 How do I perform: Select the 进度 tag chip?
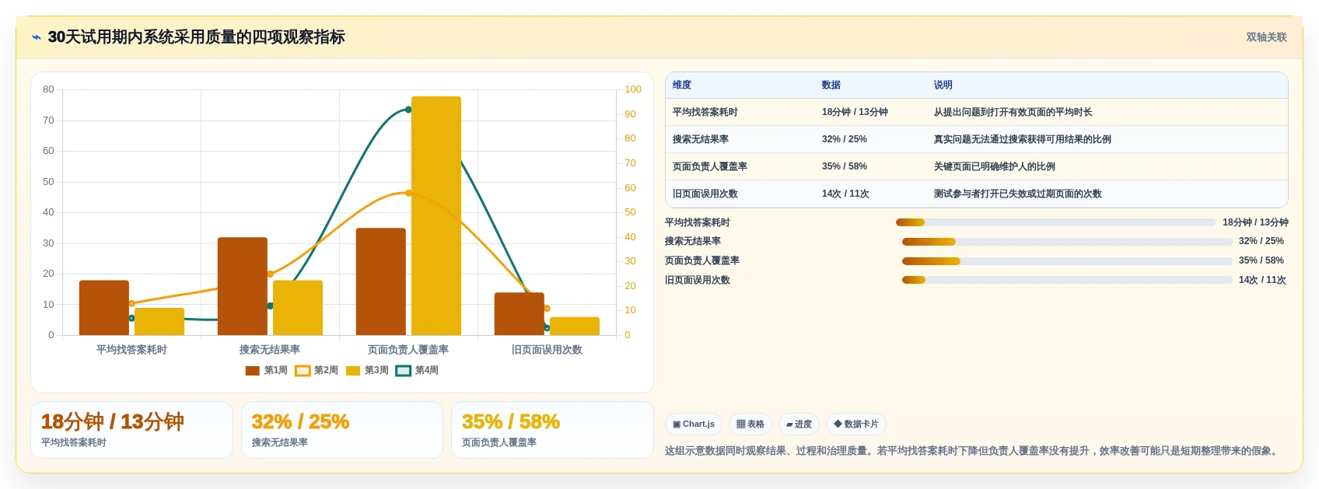point(799,424)
